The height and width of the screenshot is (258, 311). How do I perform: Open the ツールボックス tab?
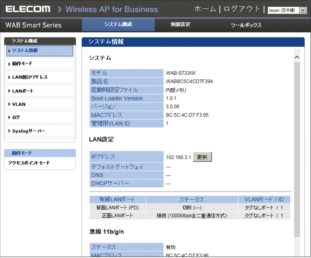coord(246,25)
